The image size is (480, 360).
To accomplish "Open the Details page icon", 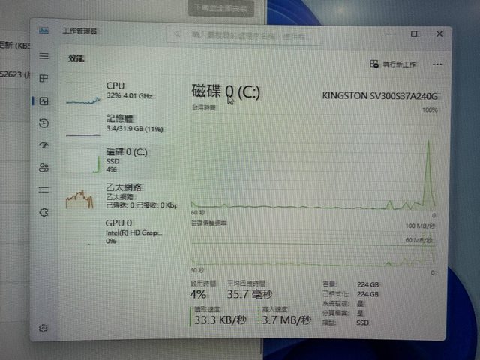I will [x=44, y=190].
